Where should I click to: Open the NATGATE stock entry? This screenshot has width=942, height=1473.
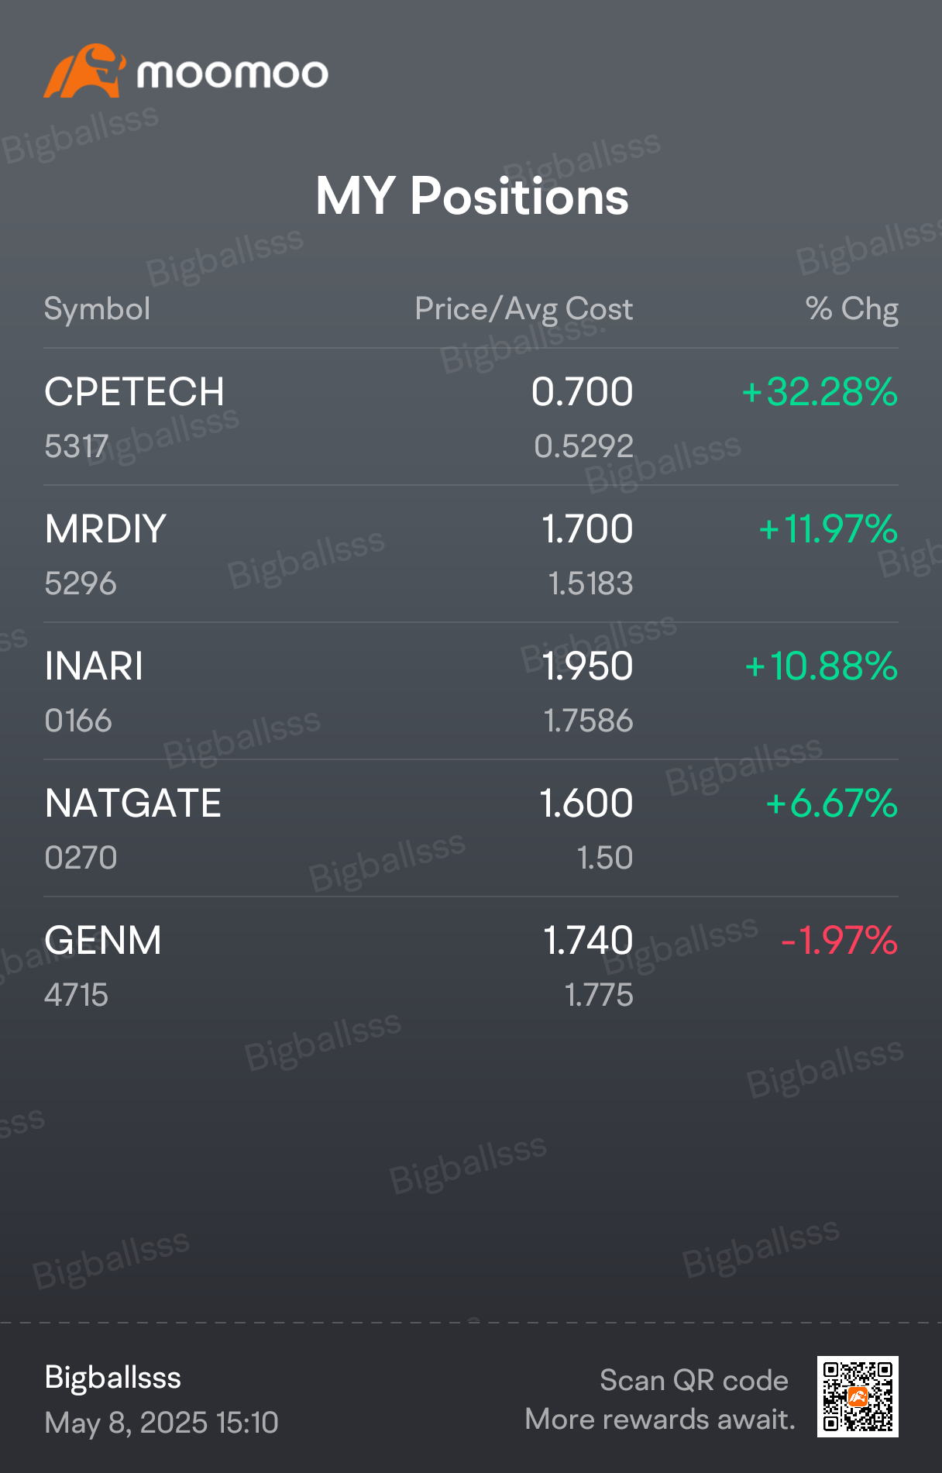click(x=471, y=828)
